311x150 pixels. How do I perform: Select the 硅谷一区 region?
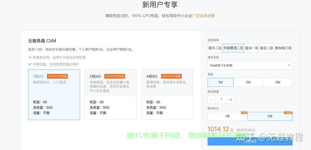coord(252,48)
